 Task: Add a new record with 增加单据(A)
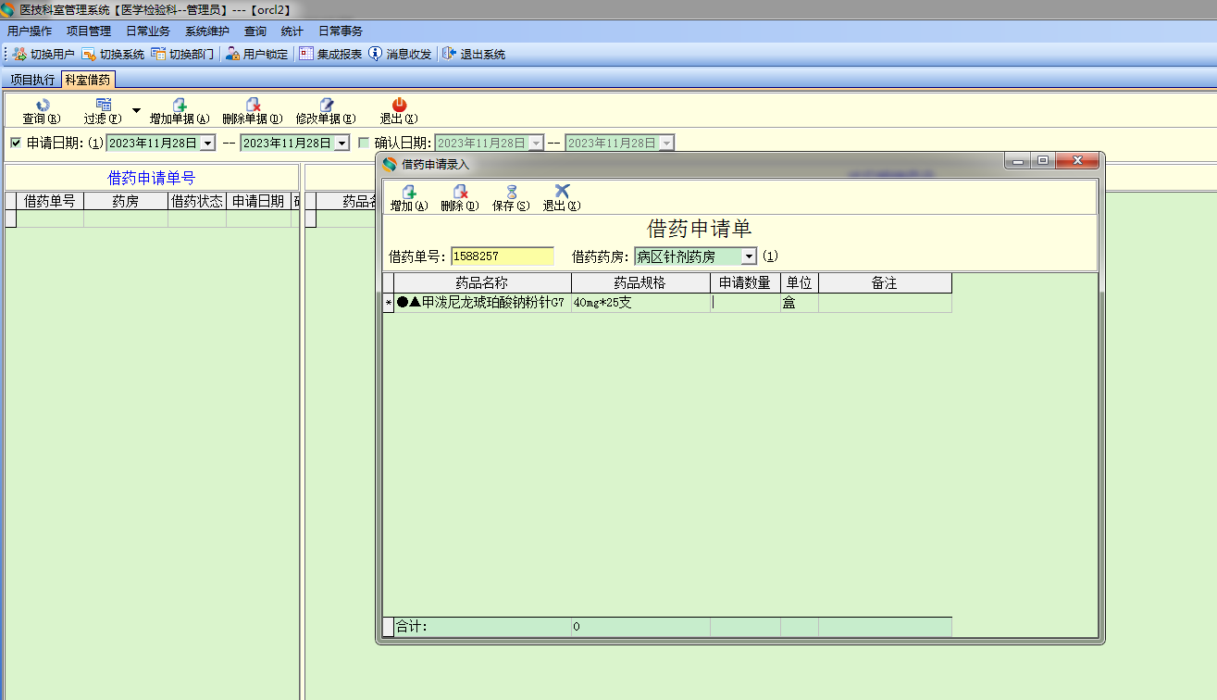pos(180,111)
